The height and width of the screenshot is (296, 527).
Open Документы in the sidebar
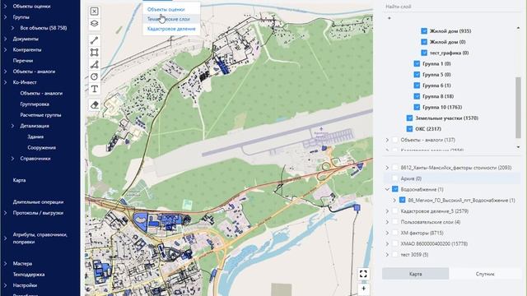click(26, 39)
